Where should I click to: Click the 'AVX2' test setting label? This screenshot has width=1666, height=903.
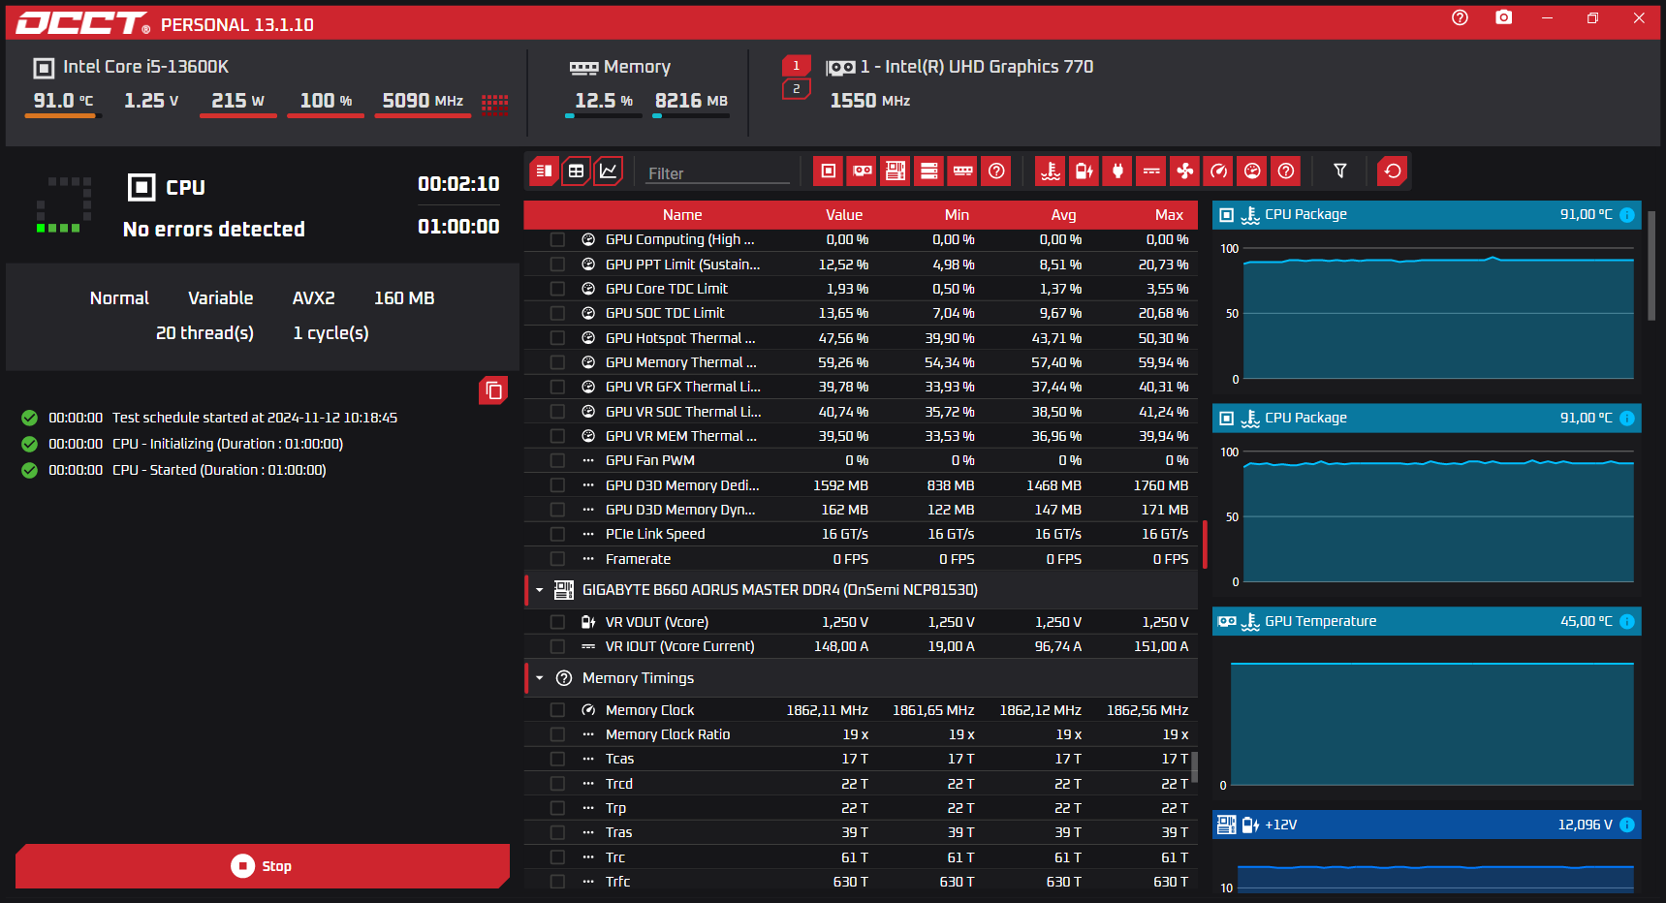coord(313,298)
